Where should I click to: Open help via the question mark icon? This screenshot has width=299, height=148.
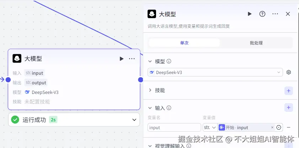[262, 14]
